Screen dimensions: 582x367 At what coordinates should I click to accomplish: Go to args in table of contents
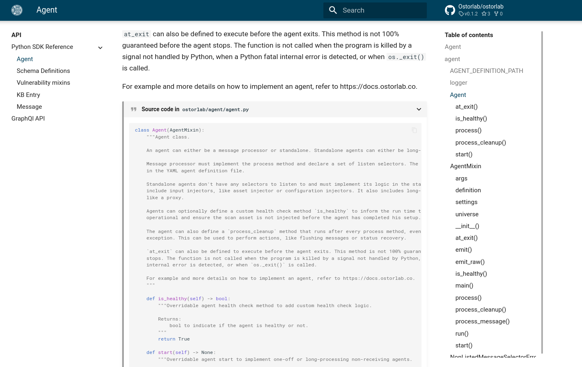(x=461, y=178)
